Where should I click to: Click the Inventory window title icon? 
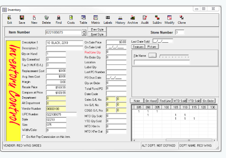5,10
